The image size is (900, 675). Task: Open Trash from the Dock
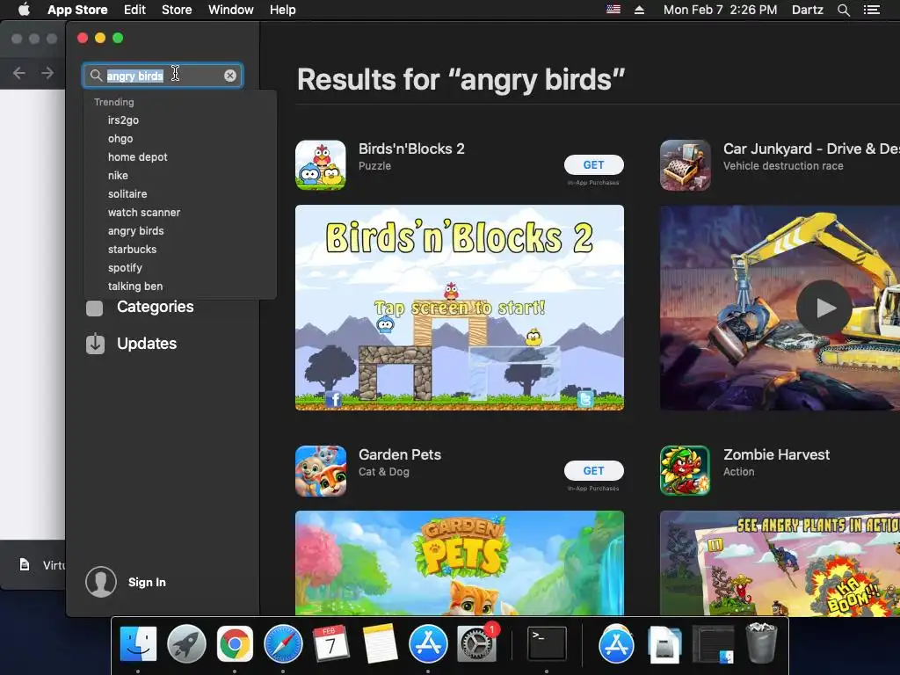click(x=761, y=643)
